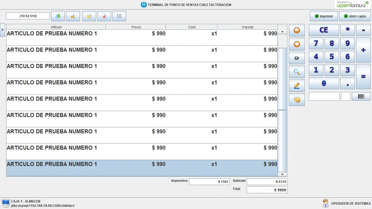Open the ticket list button
The height and width of the screenshot is (209, 372).
119,16
